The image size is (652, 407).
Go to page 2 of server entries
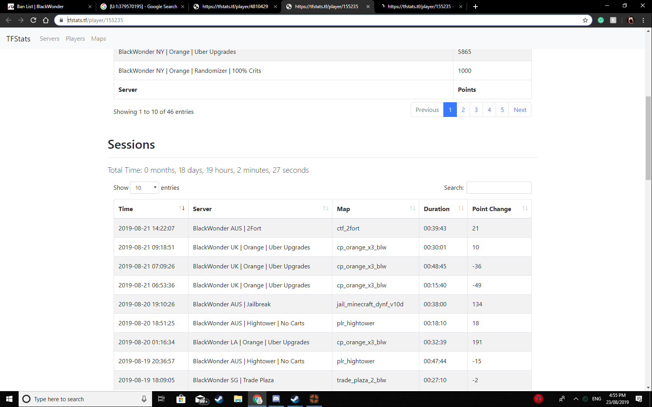[463, 110]
